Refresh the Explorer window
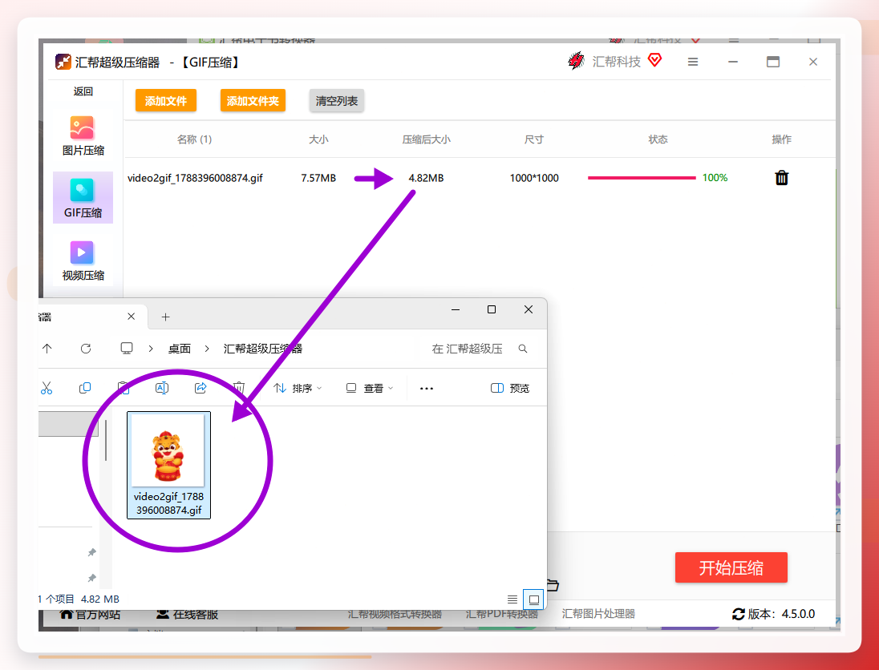 coord(86,349)
